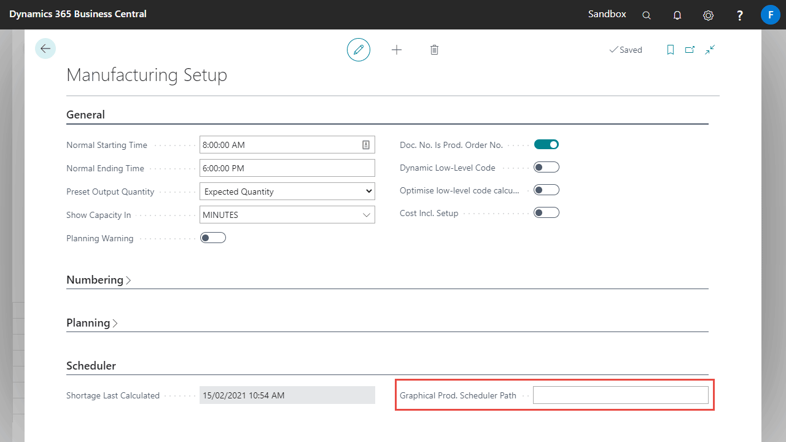Click the collapse page arrows icon
The width and height of the screenshot is (786, 442).
(x=710, y=50)
